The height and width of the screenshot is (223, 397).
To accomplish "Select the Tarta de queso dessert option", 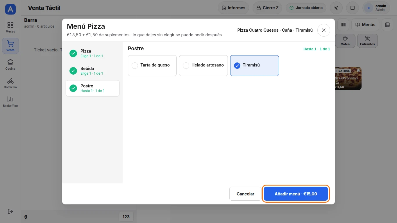I will pyautogui.click(x=152, y=66).
